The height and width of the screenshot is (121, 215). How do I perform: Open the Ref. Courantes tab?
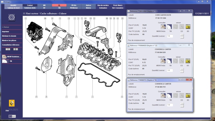coord(118,8)
